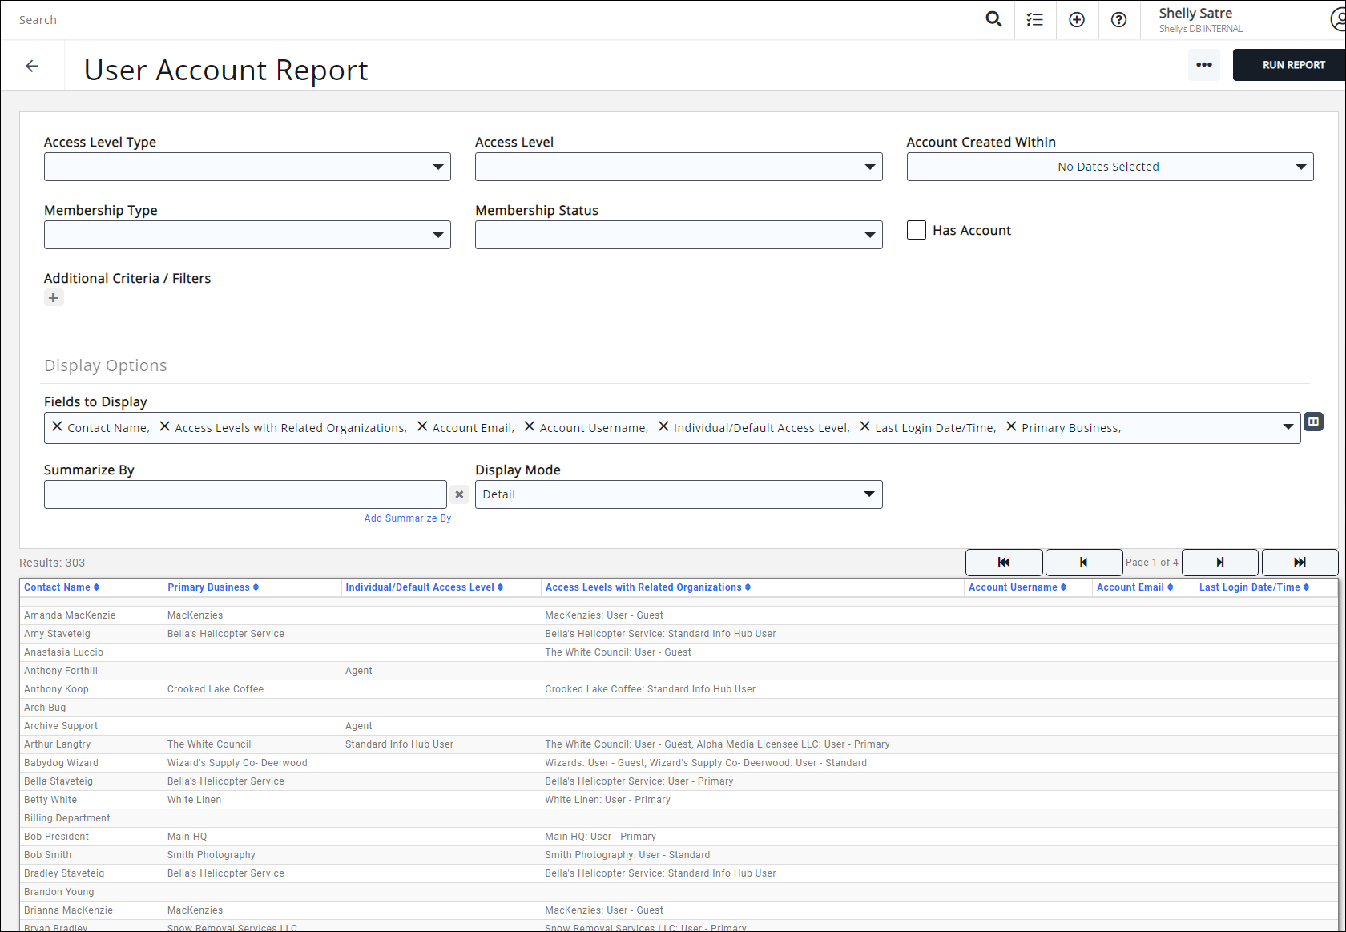Click the Add Summarize By link
This screenshot has width=1346, height=932.
tap(407, 518)
